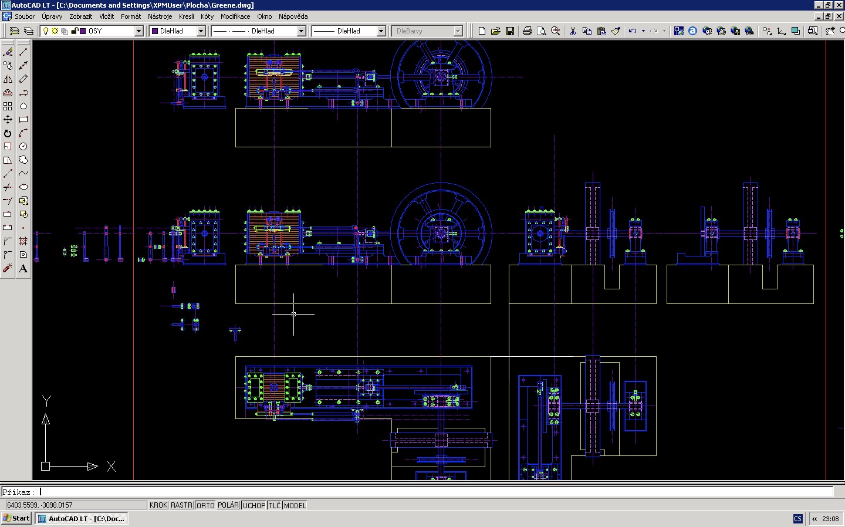Select the Circle drawing tool

23,146
